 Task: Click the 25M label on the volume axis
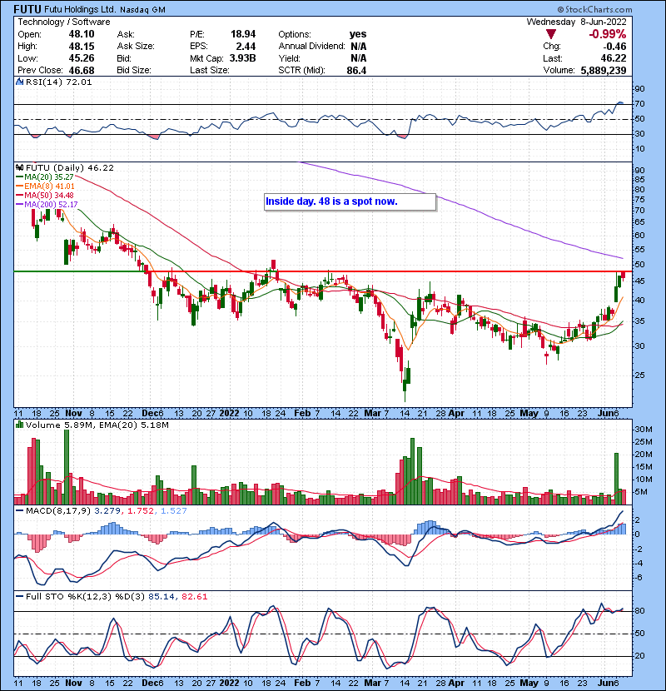643,442
